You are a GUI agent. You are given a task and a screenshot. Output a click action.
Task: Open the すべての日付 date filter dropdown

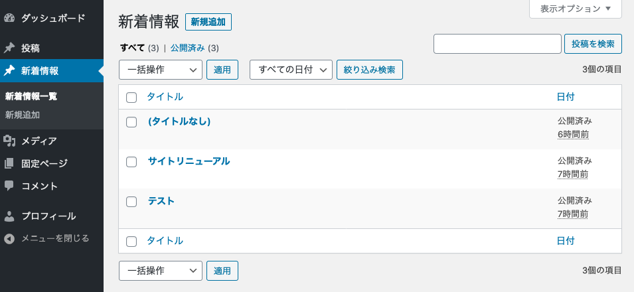pyautogui.click(x=291, y=70)
